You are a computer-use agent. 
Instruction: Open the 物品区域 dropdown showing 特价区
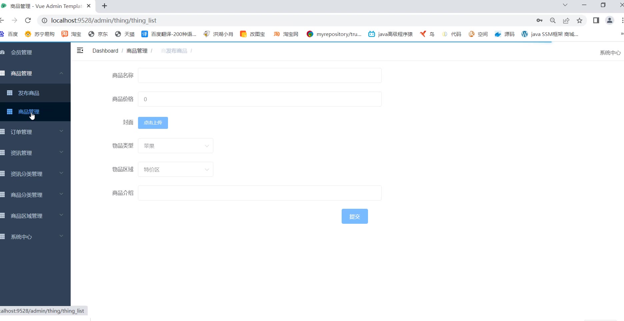[176, 169]
